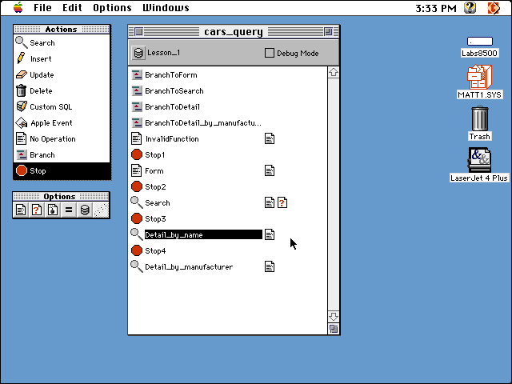Click the result page icon in Options palette
This screenshot has height=384, width=512.
21,210
